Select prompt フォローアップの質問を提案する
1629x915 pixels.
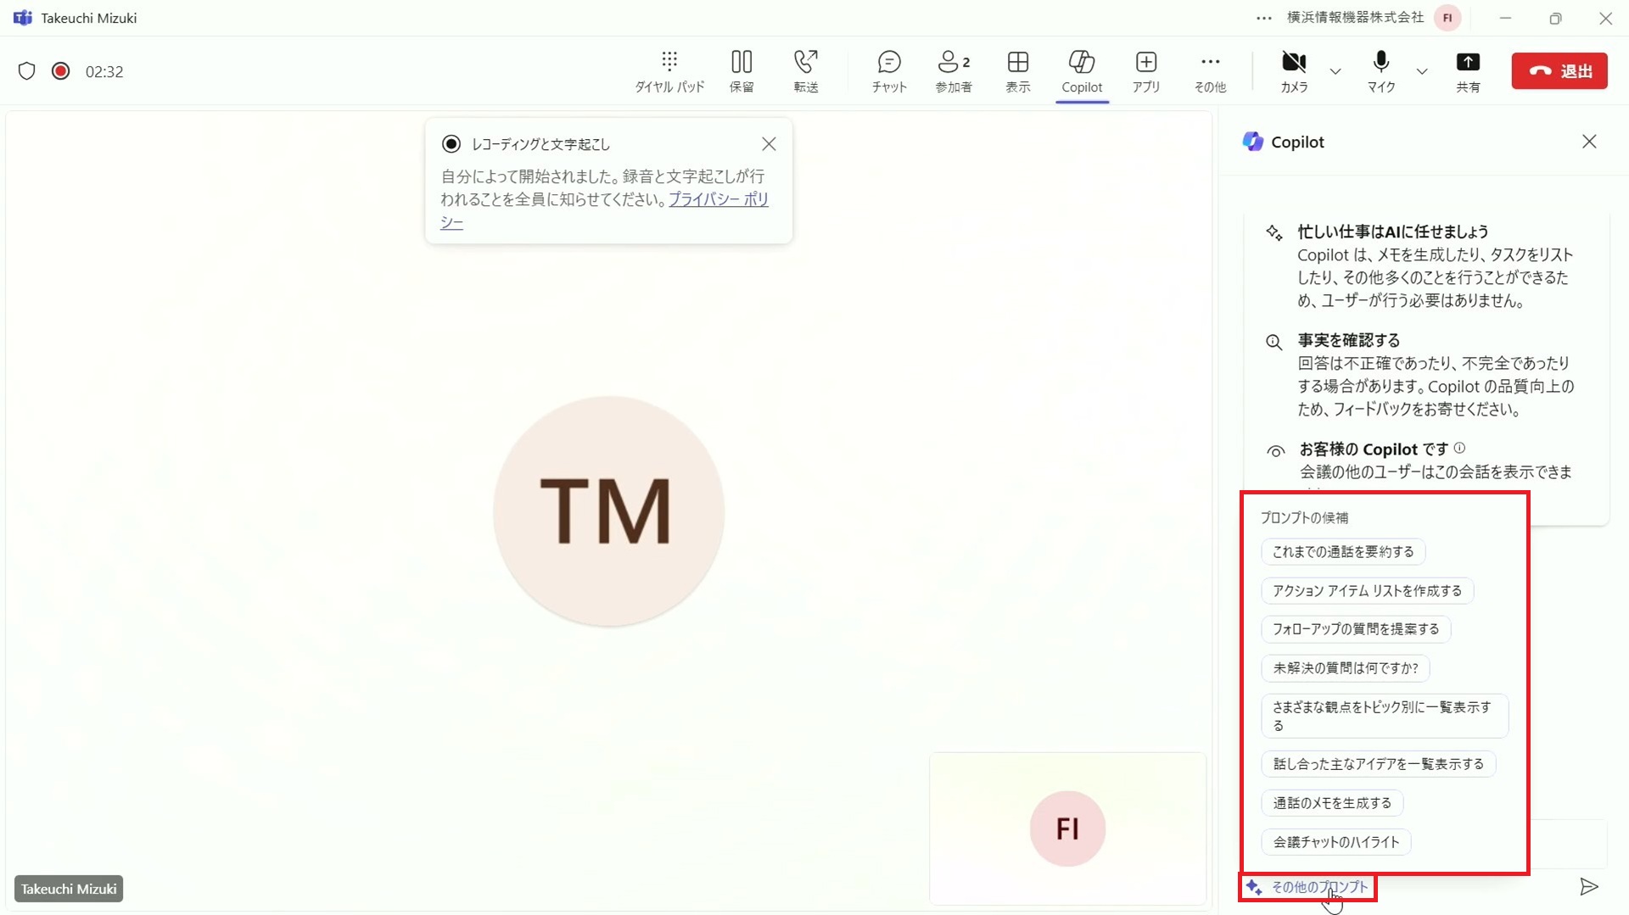tap(1356, 629)
